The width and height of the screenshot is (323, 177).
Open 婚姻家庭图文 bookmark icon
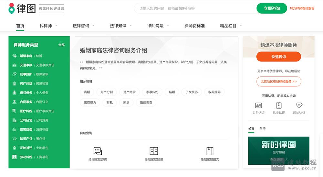coord(210,151)
